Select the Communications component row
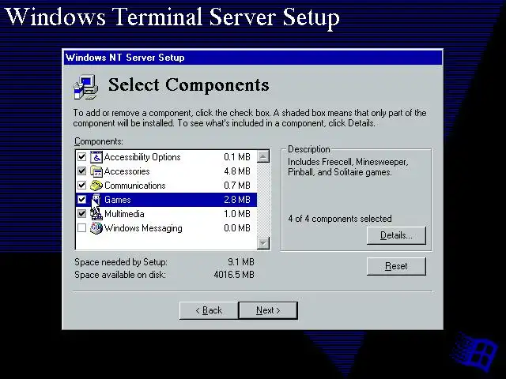 point(166,186)
